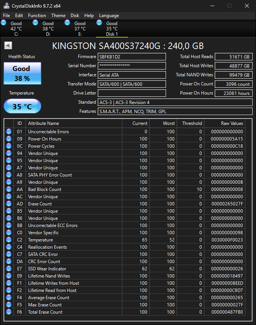Switch to drive D: at 38 °C
The image size is (256, 325).
click(x=48, y=28)
